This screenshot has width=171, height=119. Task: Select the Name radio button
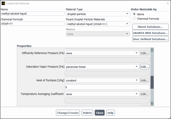pos(134,14)
